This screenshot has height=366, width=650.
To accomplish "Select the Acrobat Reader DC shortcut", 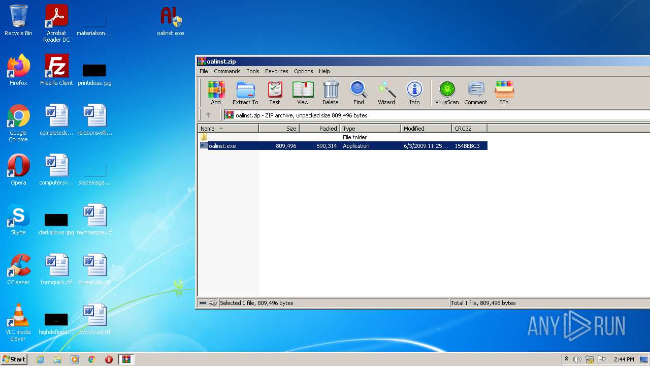I will (56, 23).
